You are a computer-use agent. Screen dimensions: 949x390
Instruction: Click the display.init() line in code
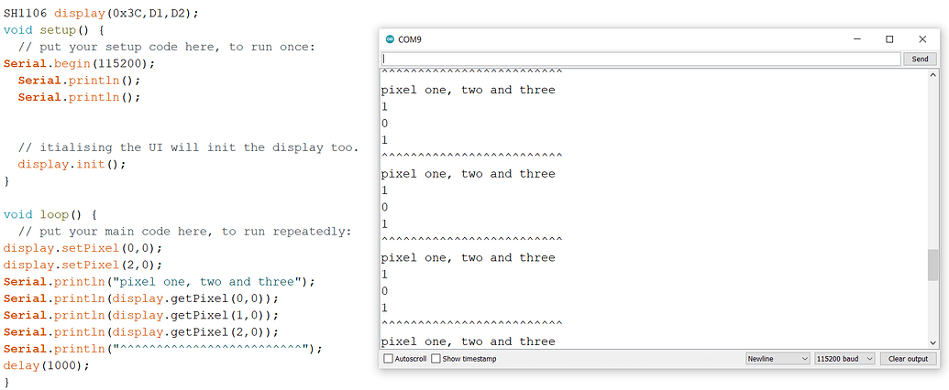point(72,164)
